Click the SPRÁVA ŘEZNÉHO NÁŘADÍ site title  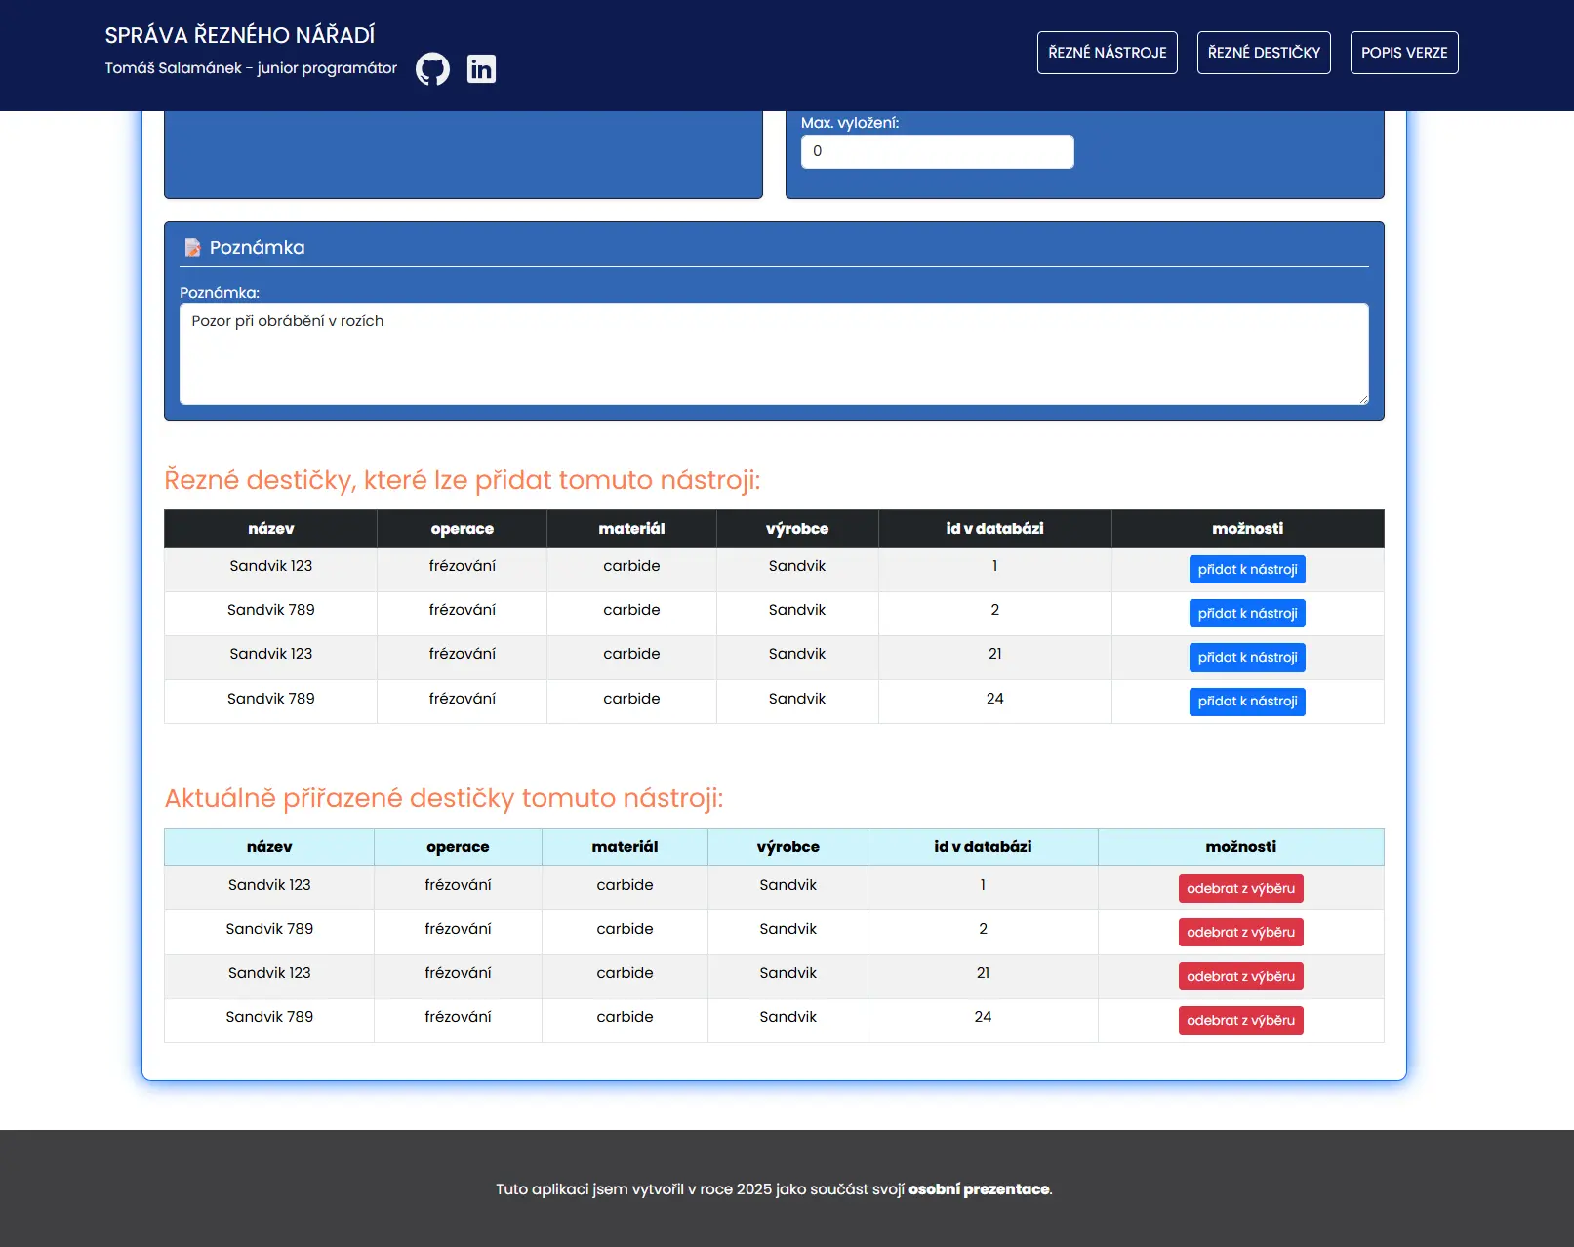[x=240, y=35]
